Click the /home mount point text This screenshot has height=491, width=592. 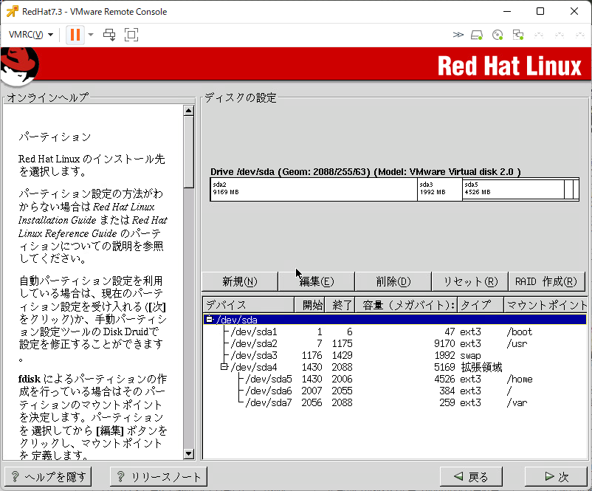pos(520,379)
